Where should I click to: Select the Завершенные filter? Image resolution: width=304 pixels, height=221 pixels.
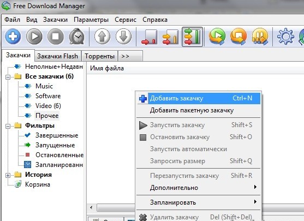coord(57,135)
